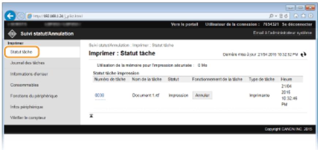318x150 pixels.
Task: Click the 'Numéro de tâche' column header
Action: [110, 79]
